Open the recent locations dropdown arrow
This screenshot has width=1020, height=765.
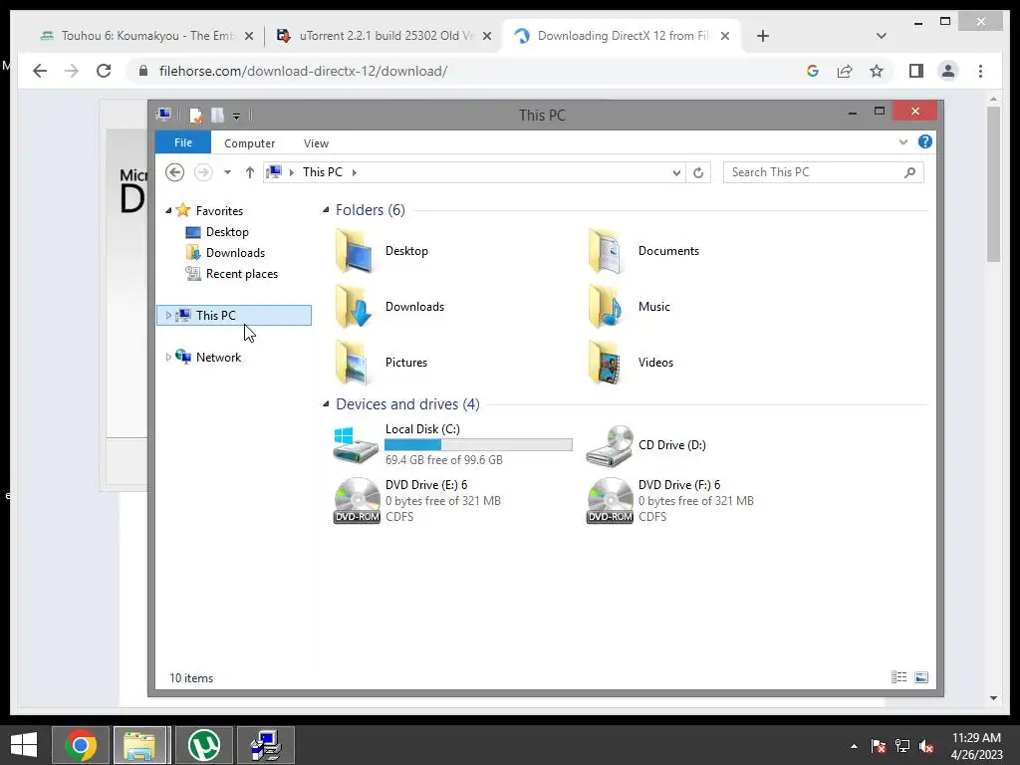pos(227,172)
